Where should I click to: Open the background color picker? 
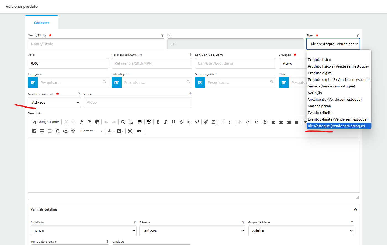coord(120,131)
